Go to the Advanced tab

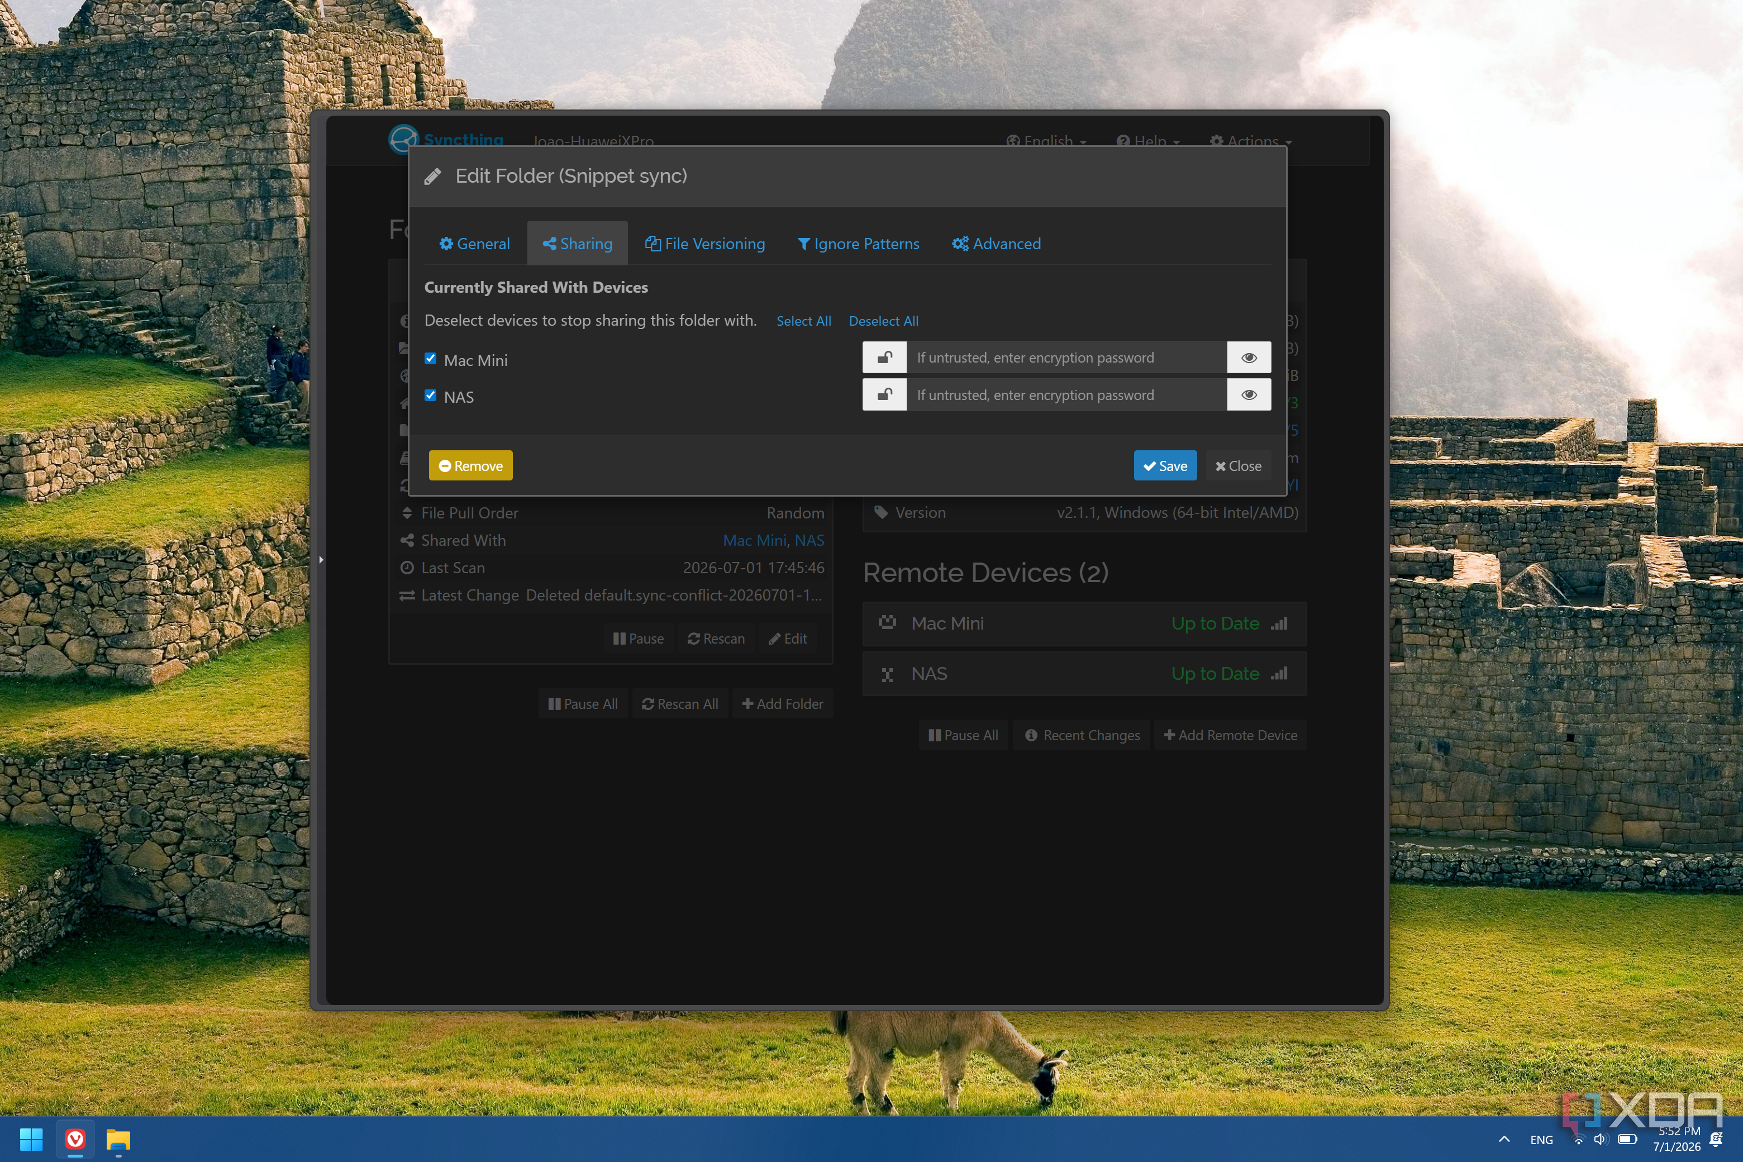coord(996,244)
